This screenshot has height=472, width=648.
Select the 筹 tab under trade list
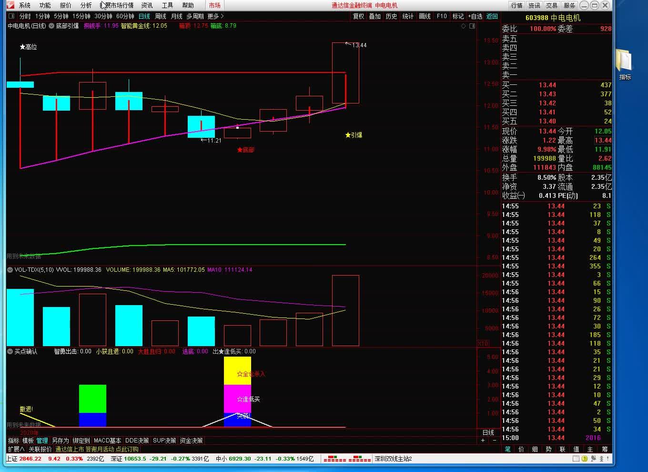point(605,449)
